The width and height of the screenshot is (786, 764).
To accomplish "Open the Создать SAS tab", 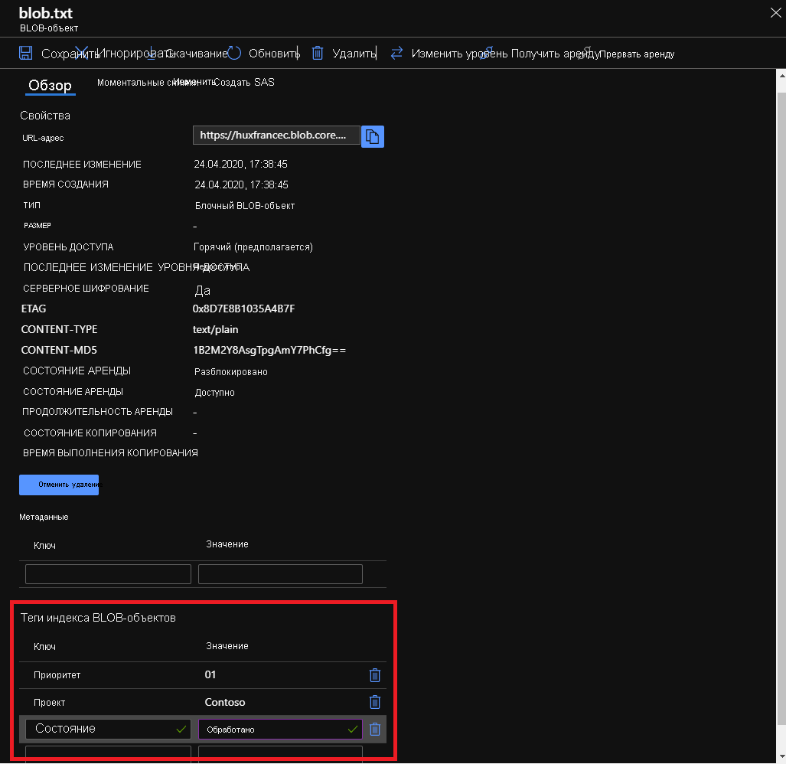I will [x=244, y=82].
